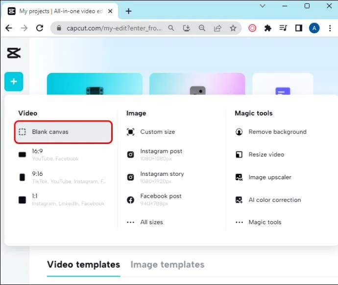Screen dimensions: 338x285
Task: Open the tab search dropdown chevron
Action: point(263,6)
